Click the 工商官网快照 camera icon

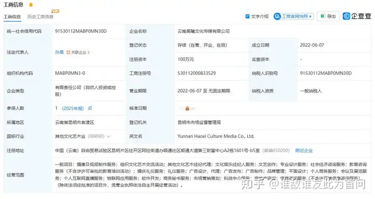277,16
